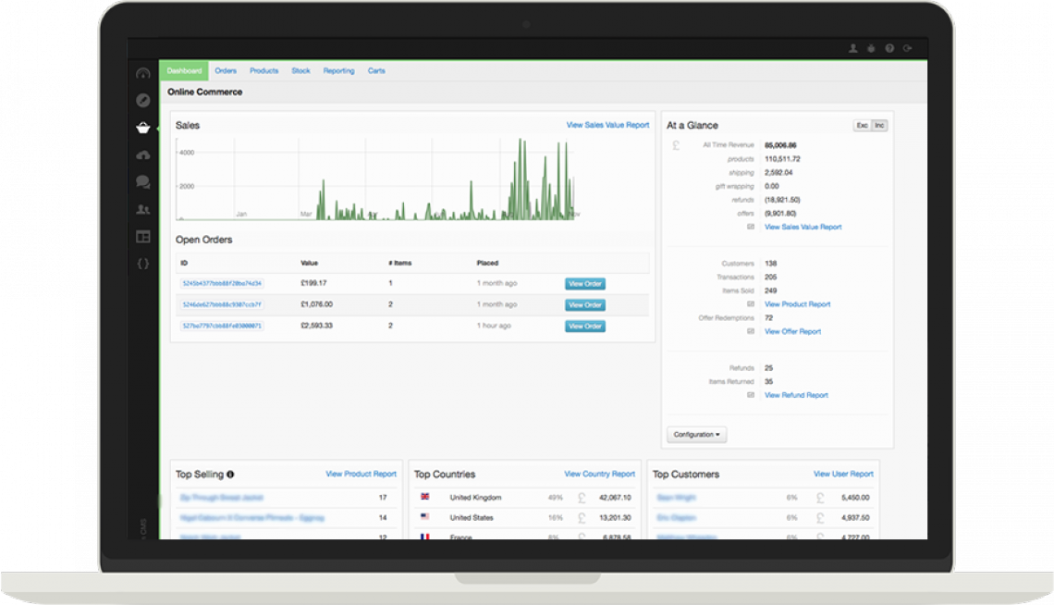Click the pound sign beside All Time Revenue
Image resolution: width=1054 pixels, height=605 pixels.
pos(676,145)
